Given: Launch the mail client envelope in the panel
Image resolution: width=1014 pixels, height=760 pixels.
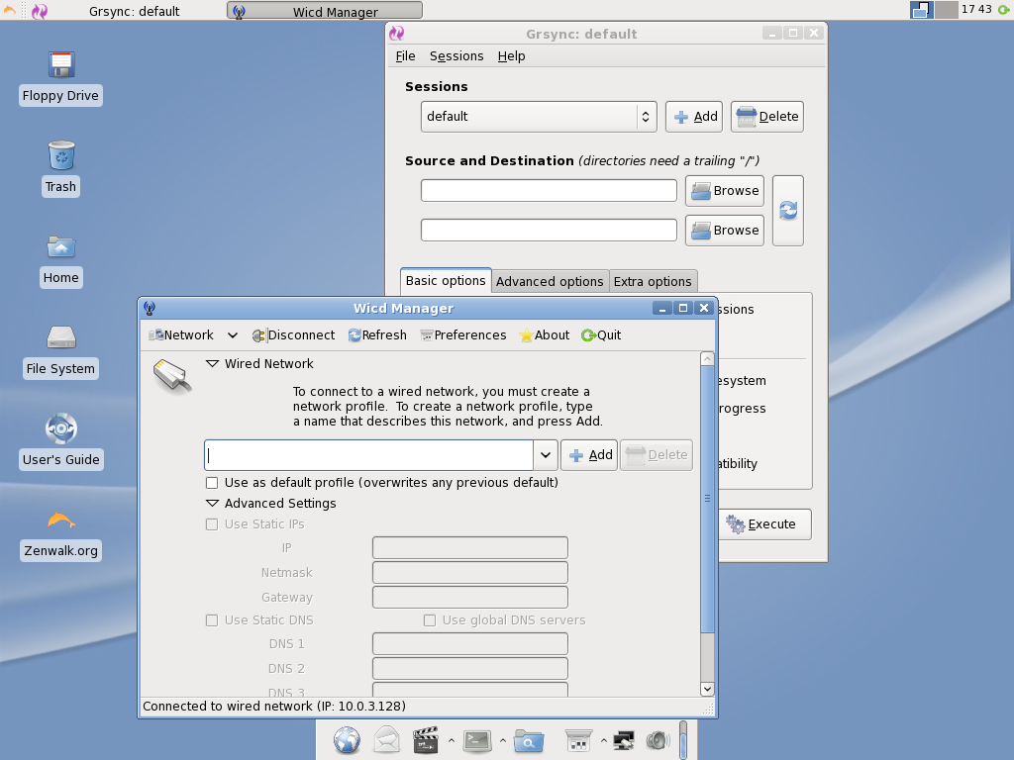Looking at the screenshot, I should [387, 740].
